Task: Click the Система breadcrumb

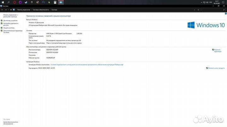Action: (x=54, y=10)
